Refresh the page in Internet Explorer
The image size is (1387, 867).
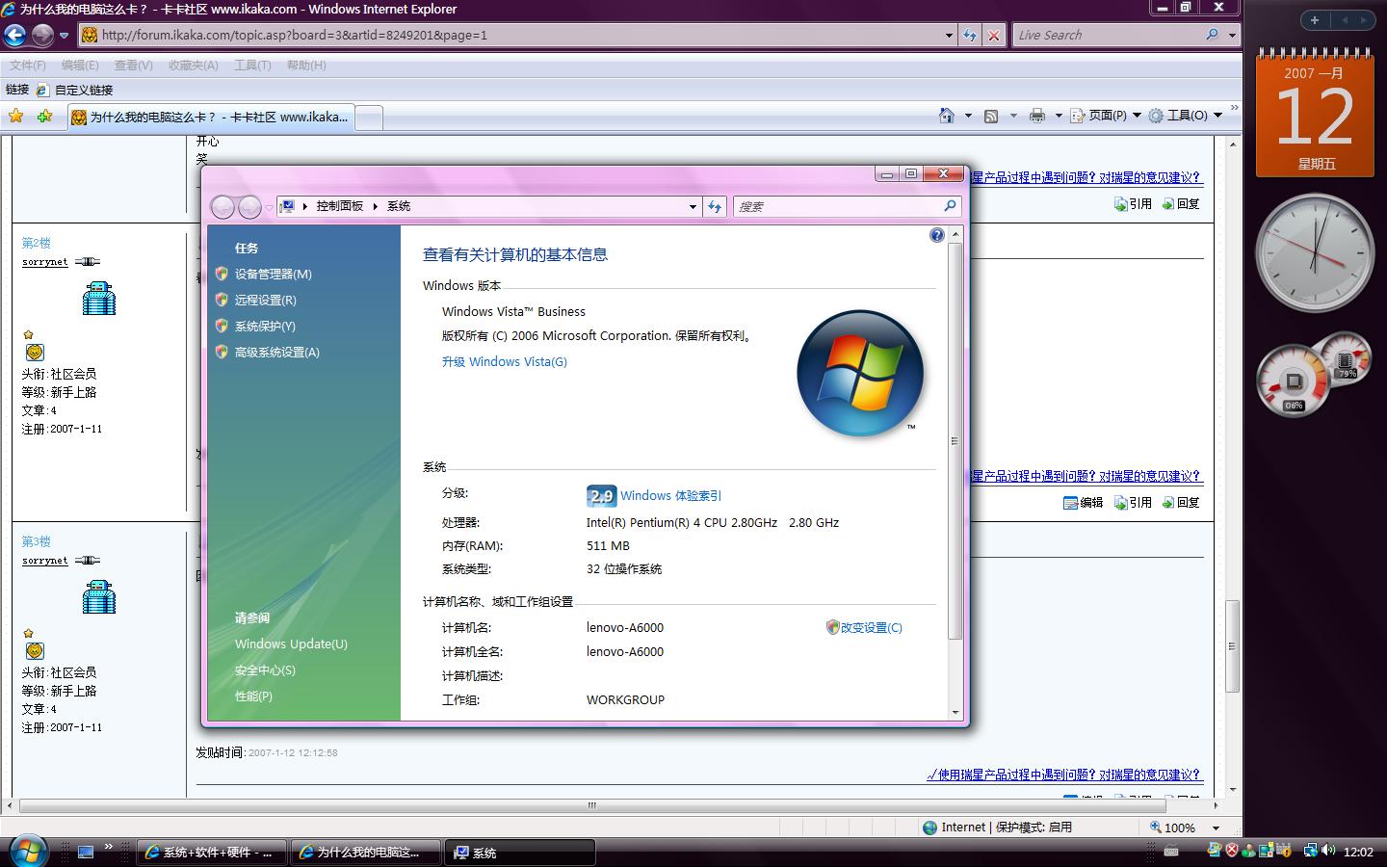point(970,36)
